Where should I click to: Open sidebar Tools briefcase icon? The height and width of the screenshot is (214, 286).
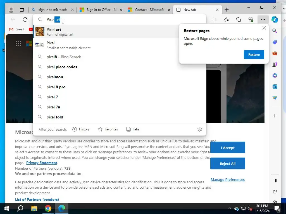[275, 53]
